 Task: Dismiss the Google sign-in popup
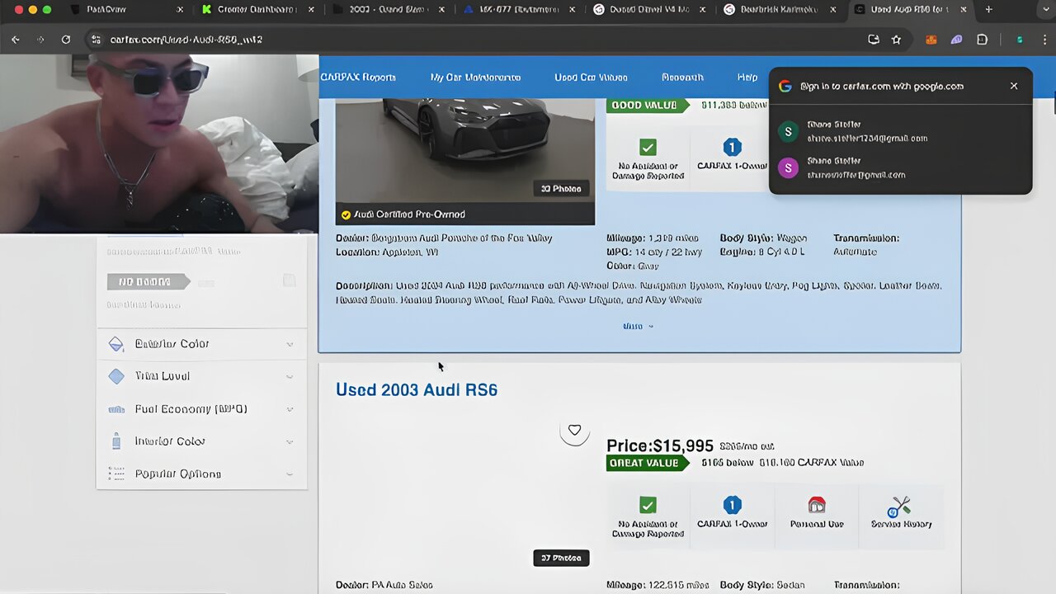[x=1014, y=86]
